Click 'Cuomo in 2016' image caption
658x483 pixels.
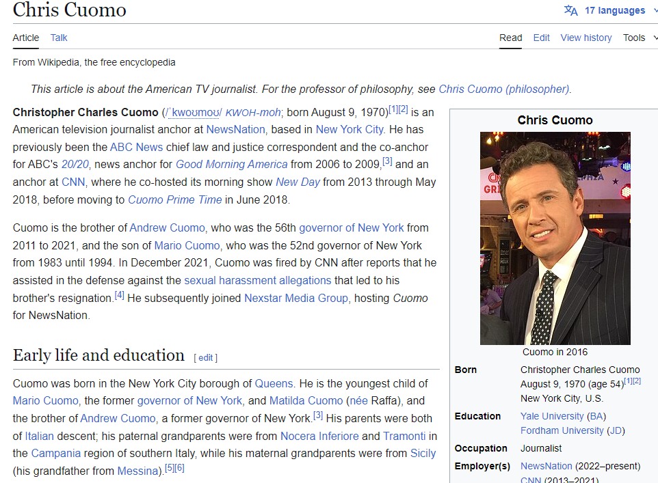click(x=555, y=353)
